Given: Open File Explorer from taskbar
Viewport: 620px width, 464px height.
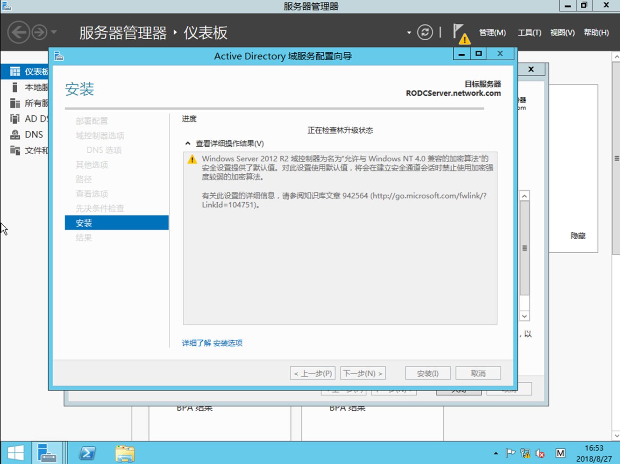Looking at the screenshot, I should (x=125, y=453).
